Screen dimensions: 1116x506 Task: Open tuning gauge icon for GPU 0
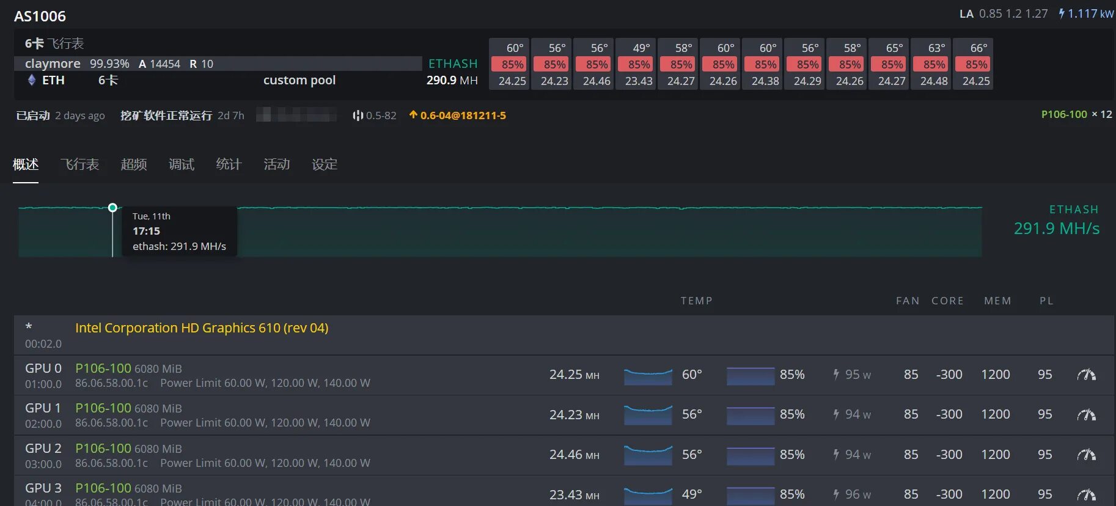coord(1086,375)
